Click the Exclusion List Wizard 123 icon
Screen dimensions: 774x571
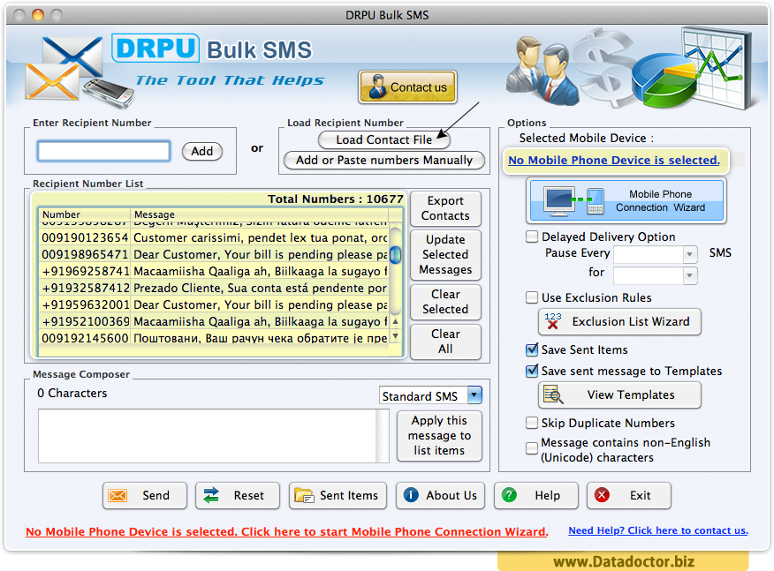tap(553, 321)
